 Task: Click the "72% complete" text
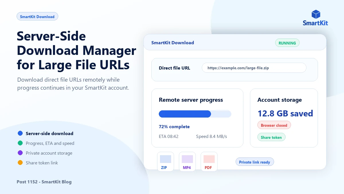tap(174, 127)
